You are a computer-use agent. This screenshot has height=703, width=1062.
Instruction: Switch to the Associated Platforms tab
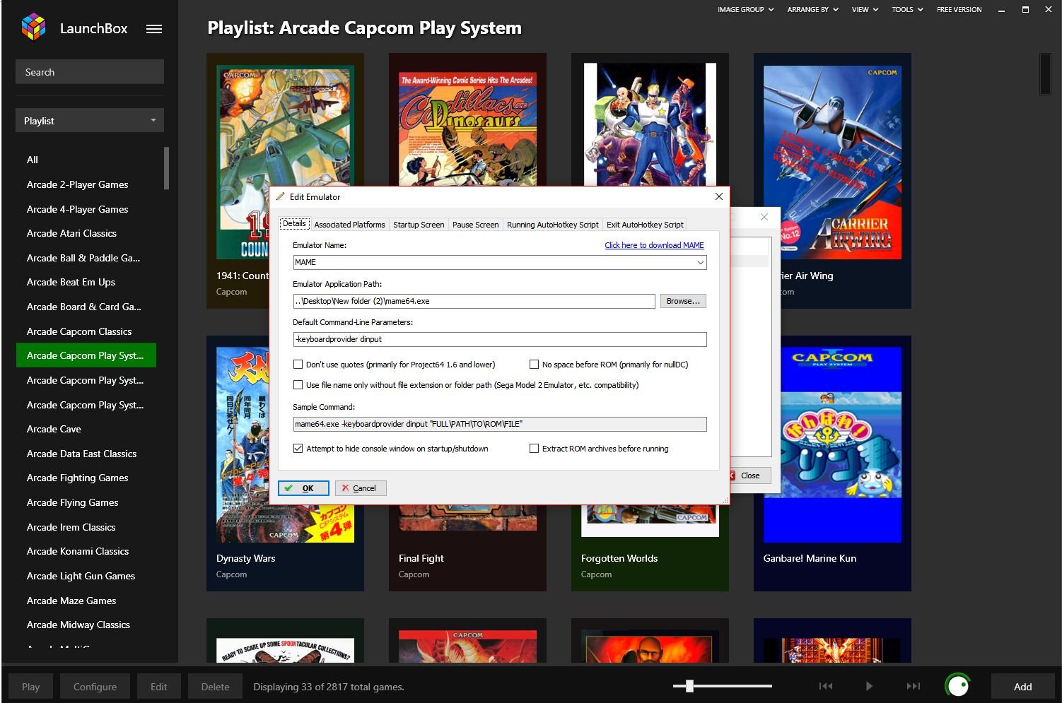(349, 225)
